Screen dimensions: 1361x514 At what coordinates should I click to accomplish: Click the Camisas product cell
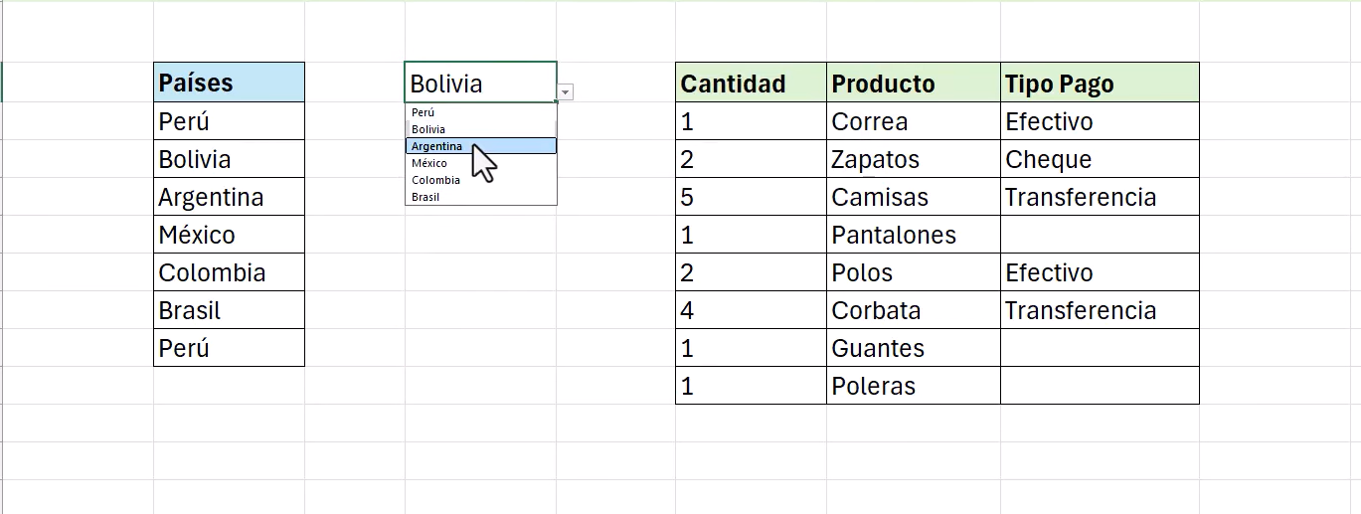point(913,197)
